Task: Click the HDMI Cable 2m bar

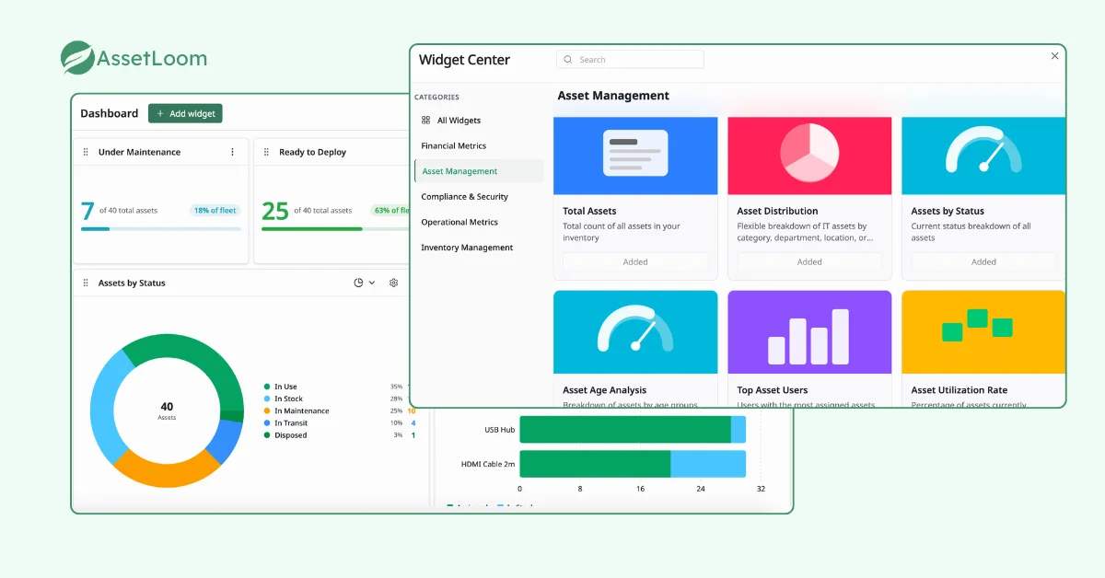Action: coord(633,464)
